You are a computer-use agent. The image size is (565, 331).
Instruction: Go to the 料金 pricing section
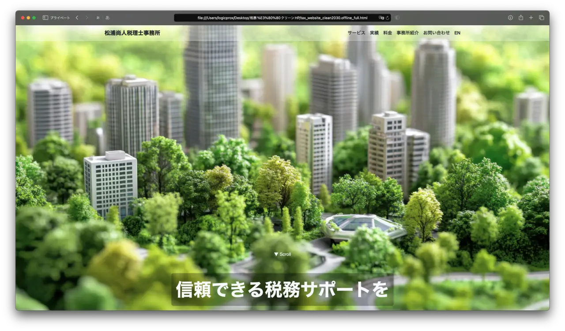(x=388, y=33)
